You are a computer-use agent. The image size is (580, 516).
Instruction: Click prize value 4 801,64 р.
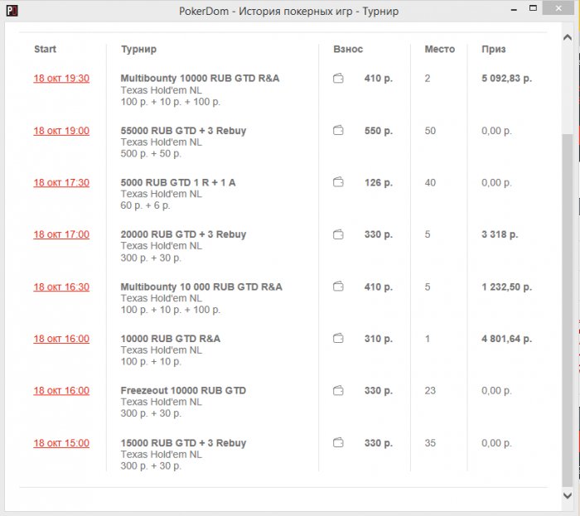pyautogui.click(x=506, y=339)
